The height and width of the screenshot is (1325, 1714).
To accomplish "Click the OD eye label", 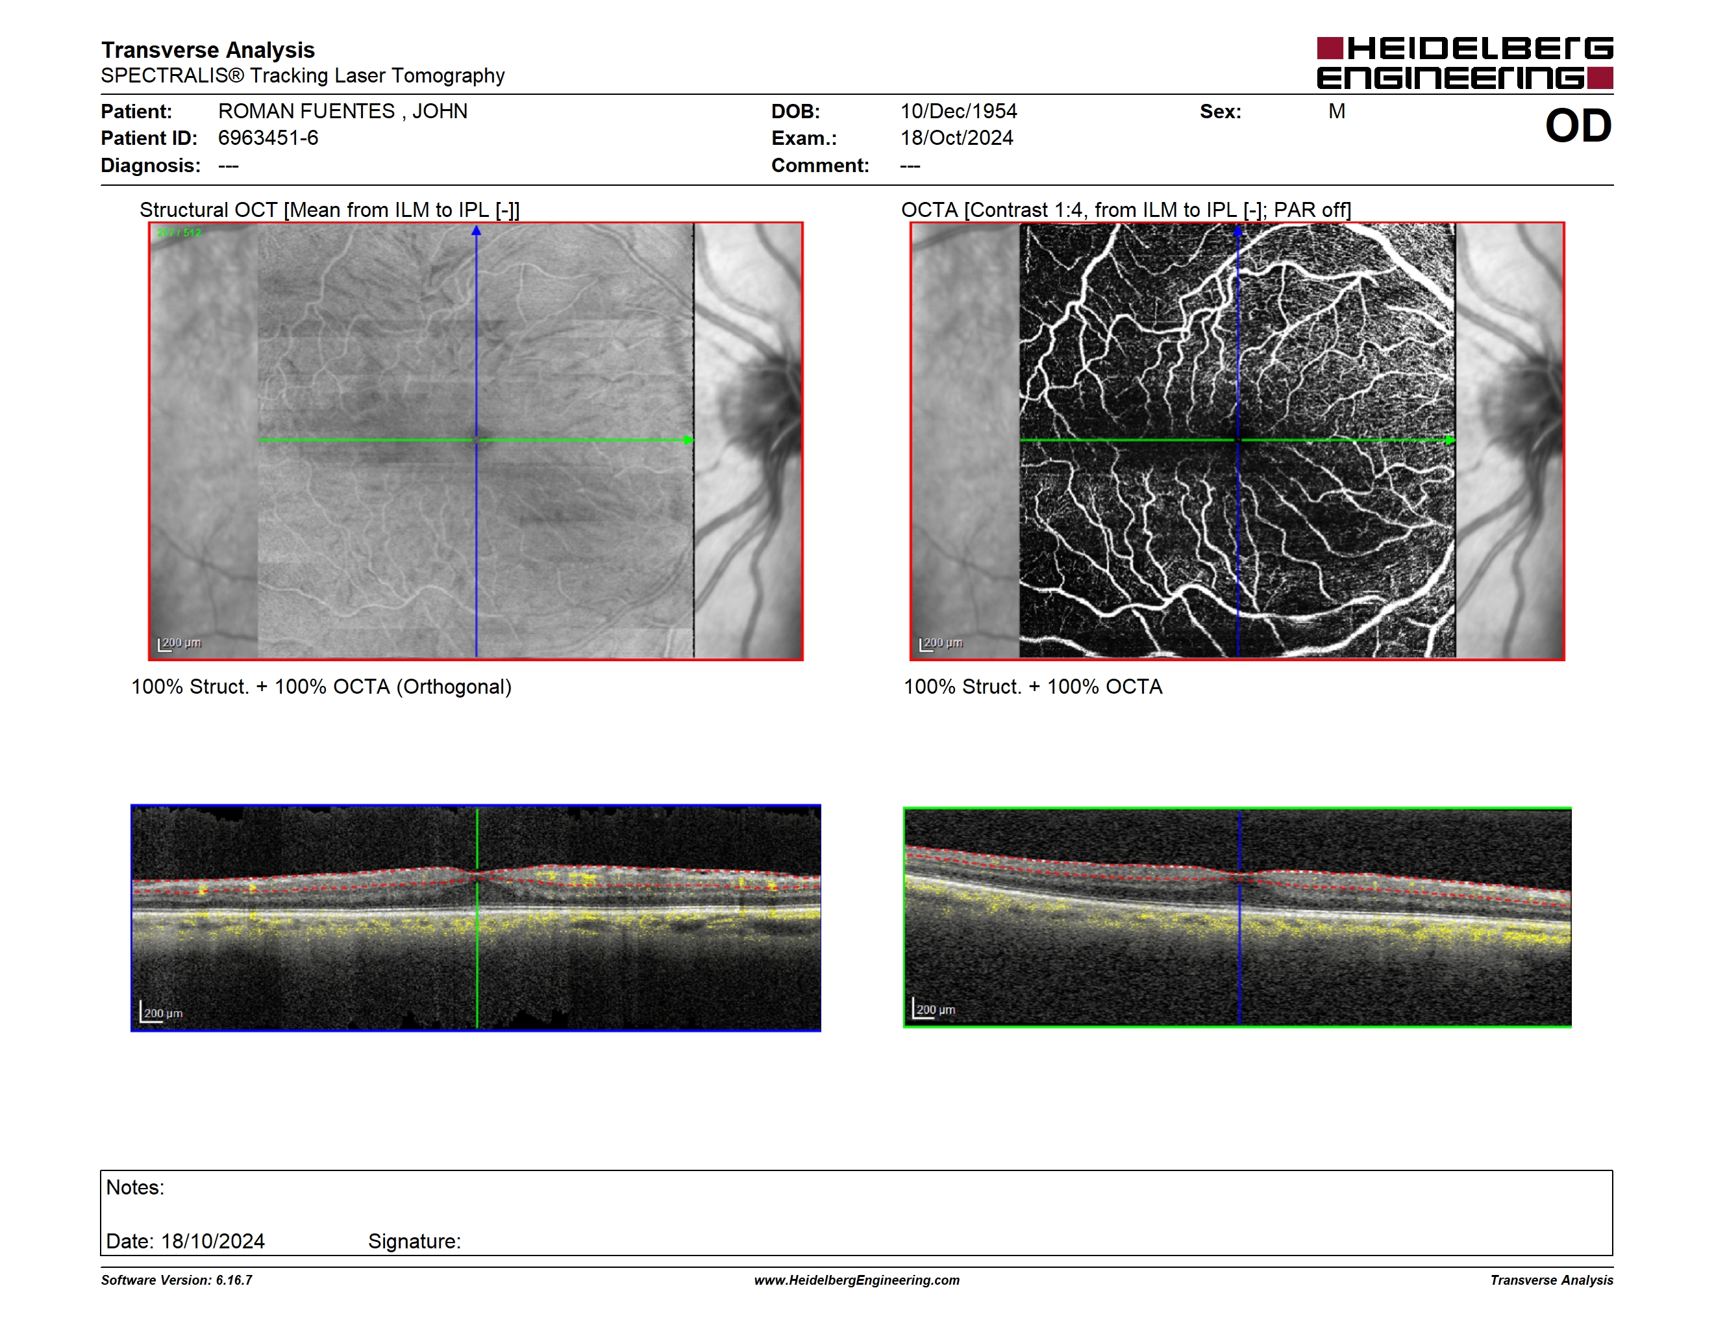I will pyautogui.click(x=1578, y=125).
